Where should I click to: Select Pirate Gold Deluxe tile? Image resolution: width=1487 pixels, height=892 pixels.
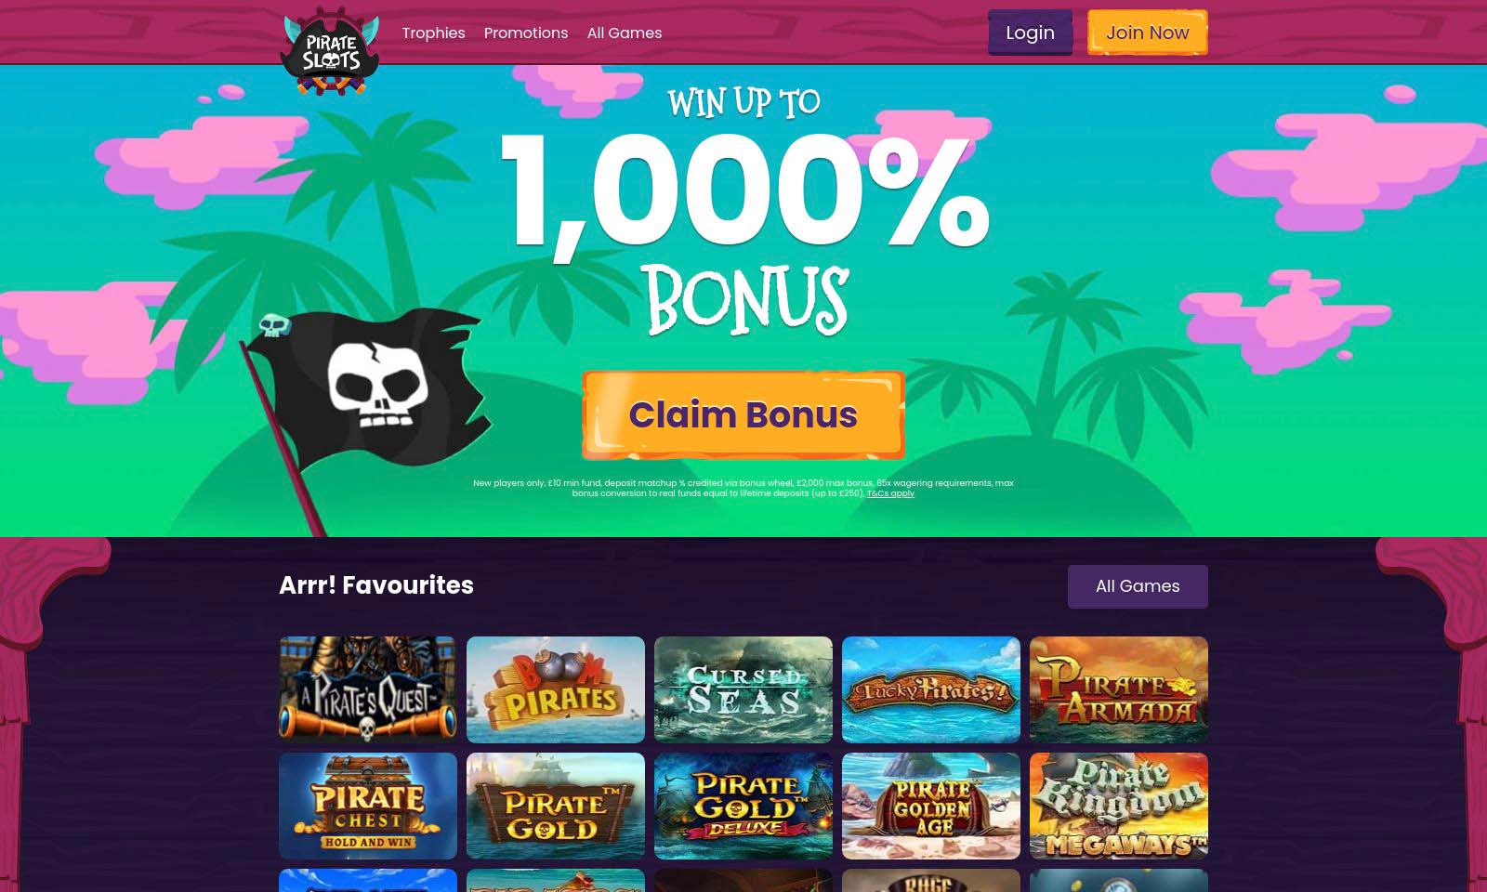pos(743,806)
